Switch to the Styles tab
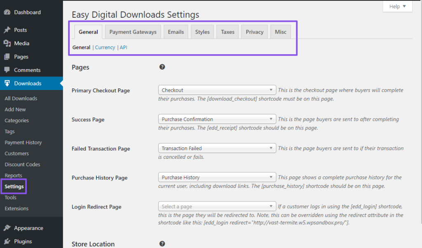Image resolution: width=422 pixels, height=248 pixels. [x=202, y=32]
